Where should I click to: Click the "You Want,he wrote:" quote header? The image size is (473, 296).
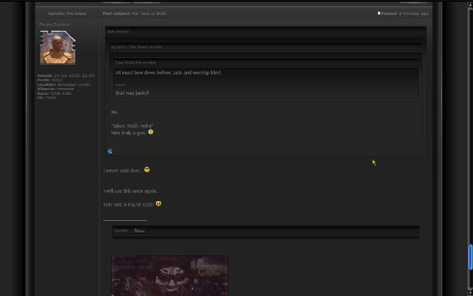click(135, 62)
